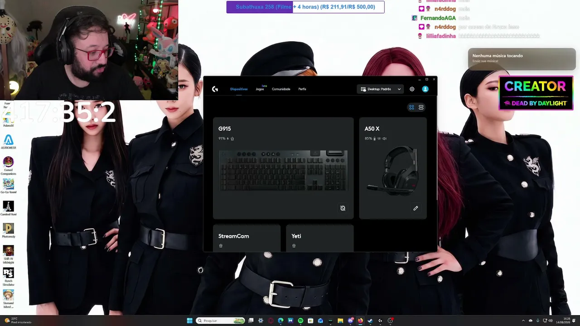Screen dimensions: 580x326
Task: Open Logitech G HUB from the taskbar
Action: pyautogui.click(x=380, y=321)
